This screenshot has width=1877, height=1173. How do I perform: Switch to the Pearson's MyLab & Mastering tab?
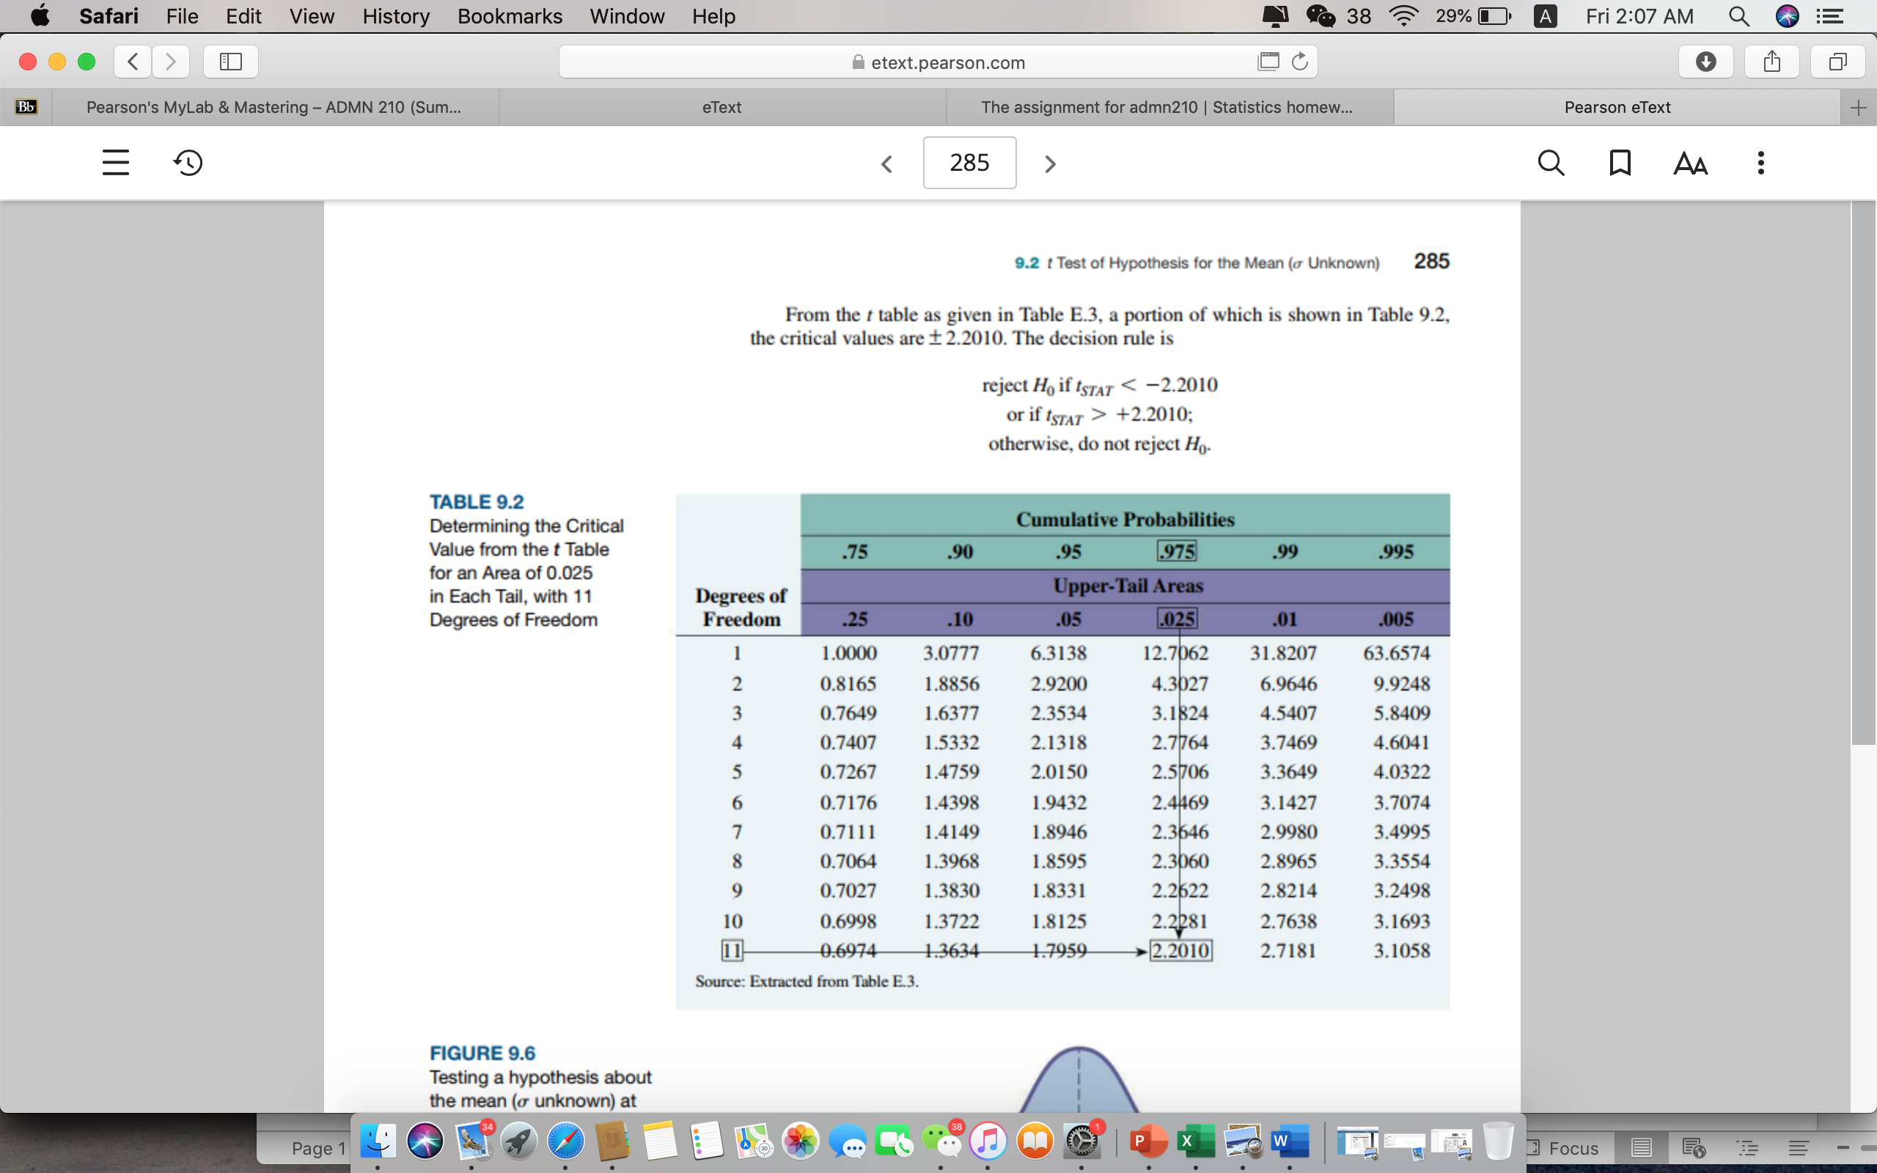point(273,107)
